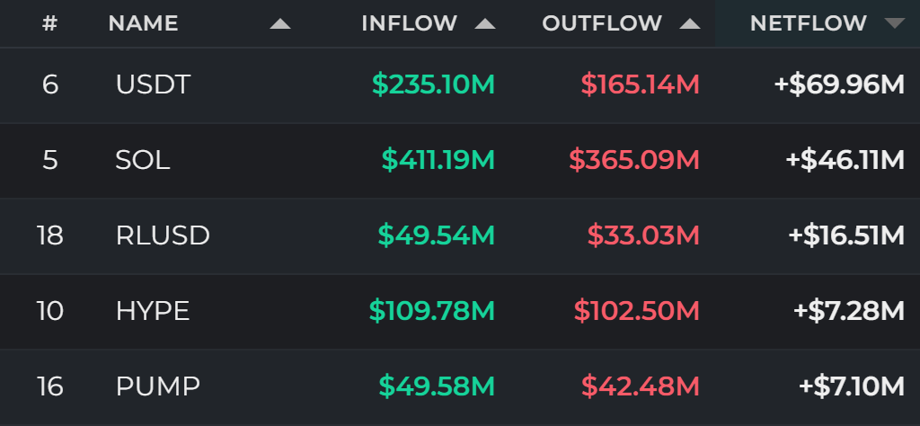Sort by the NAME column arrow icon

pyautogui.click(x=280, y=24)
